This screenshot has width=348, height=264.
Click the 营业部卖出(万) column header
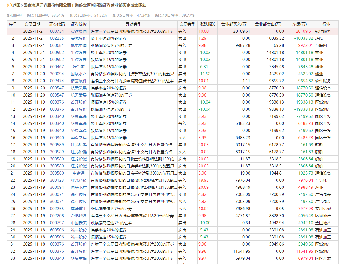pyautogui.click(x=268, y=24)
